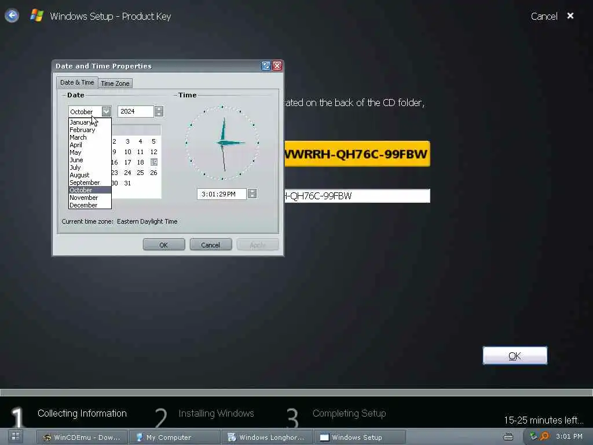This screenshot has width=593, height=445.
Task: Click the product key input field
Action: point(357,196)
